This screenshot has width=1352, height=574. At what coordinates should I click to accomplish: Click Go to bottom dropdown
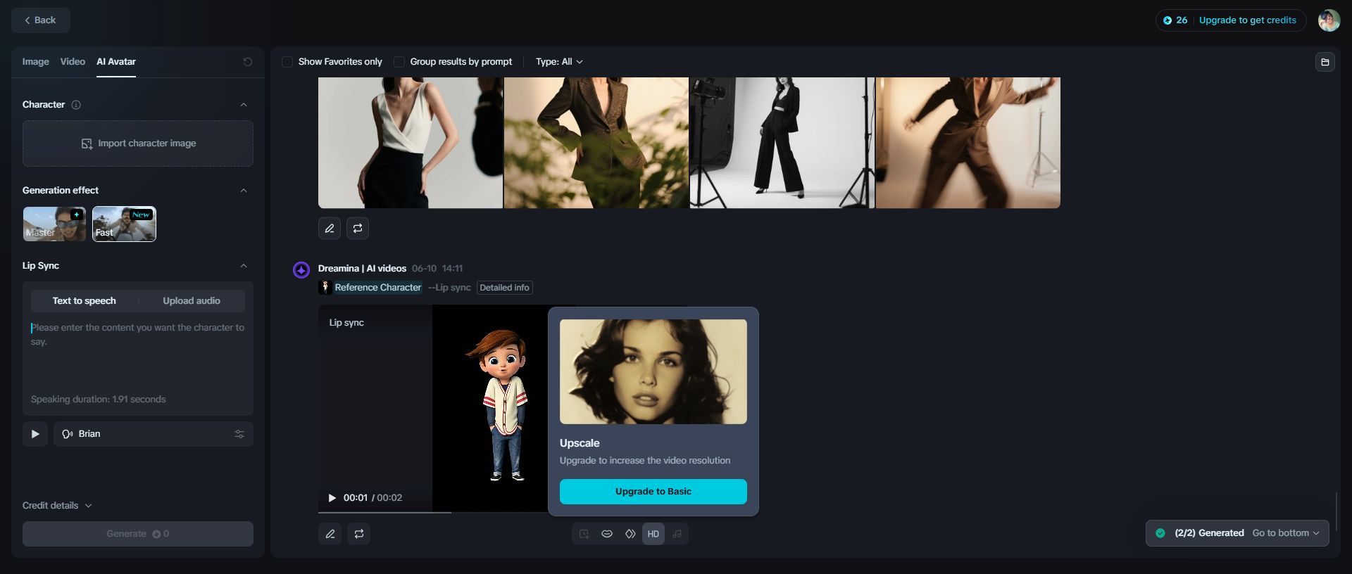click(x=1286, y=533)
